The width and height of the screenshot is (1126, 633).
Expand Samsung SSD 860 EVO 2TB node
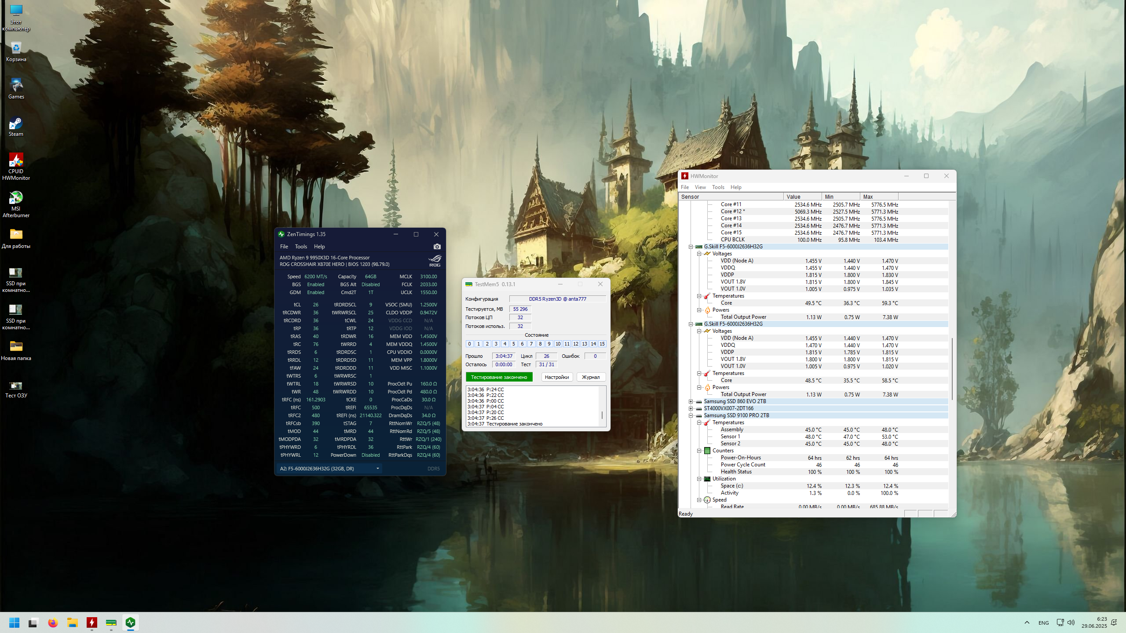pos(691,401)
